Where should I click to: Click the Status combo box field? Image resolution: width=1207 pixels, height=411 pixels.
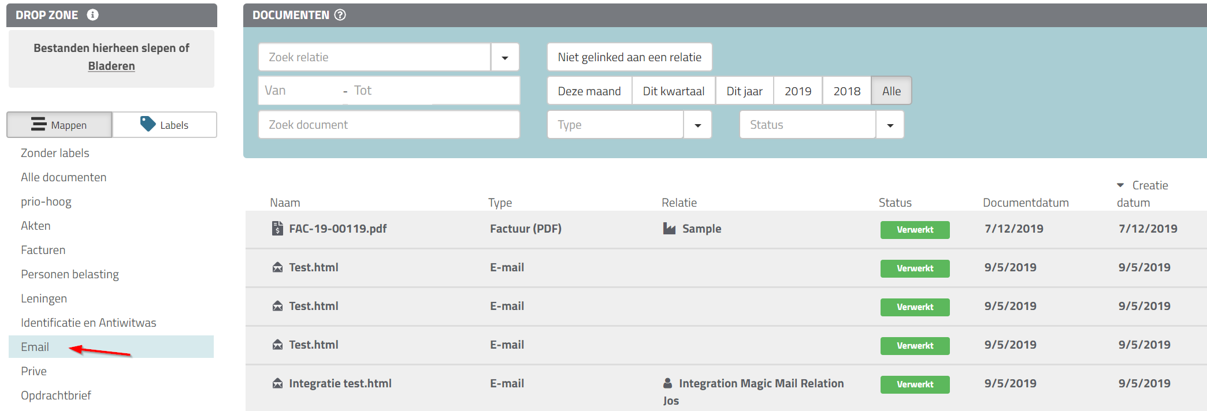808,125
